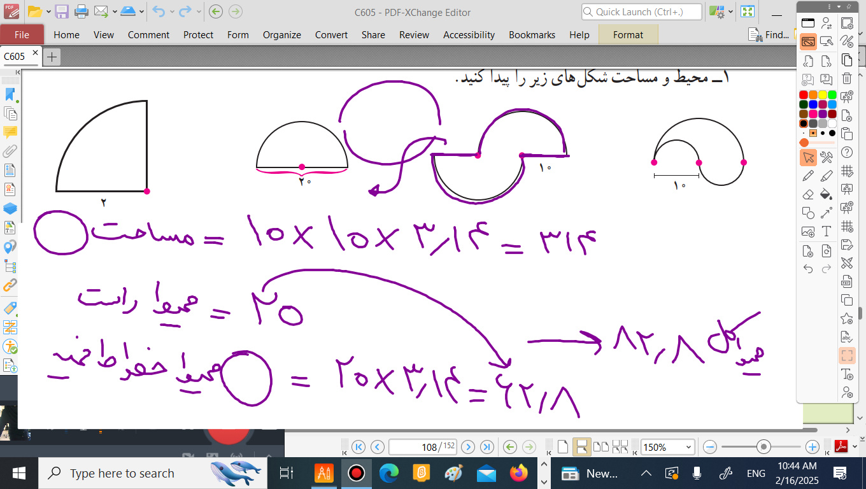866x489 pixels.
Task: Choose the paint bucket fill tool
Action: 827,194
